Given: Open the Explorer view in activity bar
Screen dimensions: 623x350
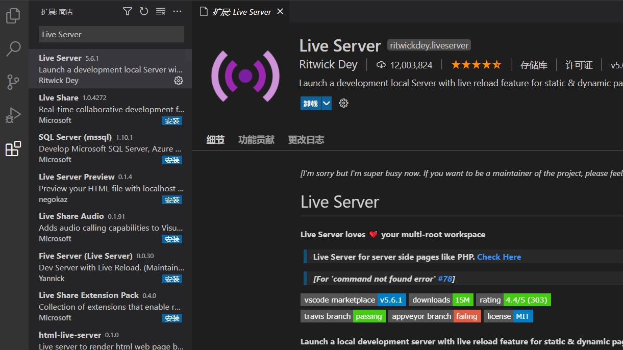Looking at the screenshot, I should (13, 16).
